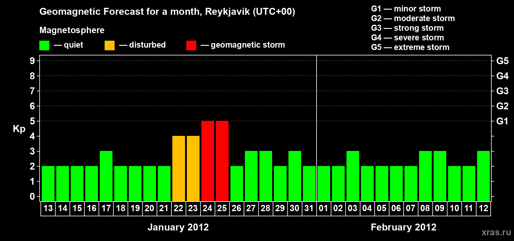Select the green bar for January 30
The height and width of the screenshot is (241, 514).
pyautogui.click(x=295, y=176)
